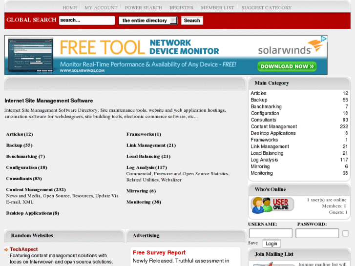Go to the HOME menu item

tap(70, 8)
